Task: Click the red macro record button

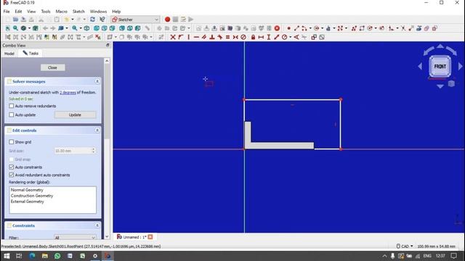Action: 167,20
